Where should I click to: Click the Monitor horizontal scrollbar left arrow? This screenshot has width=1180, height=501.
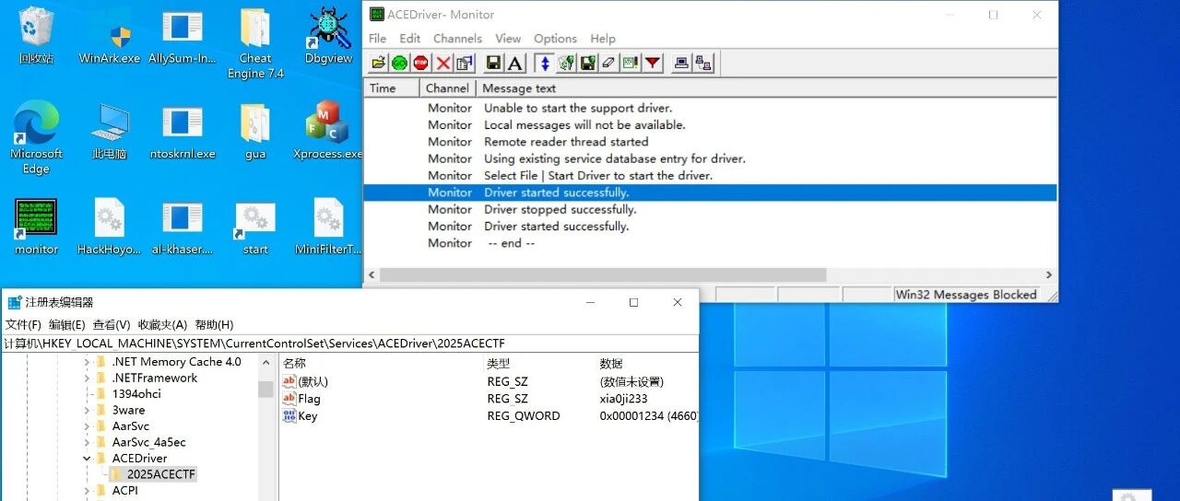point(372,274)
